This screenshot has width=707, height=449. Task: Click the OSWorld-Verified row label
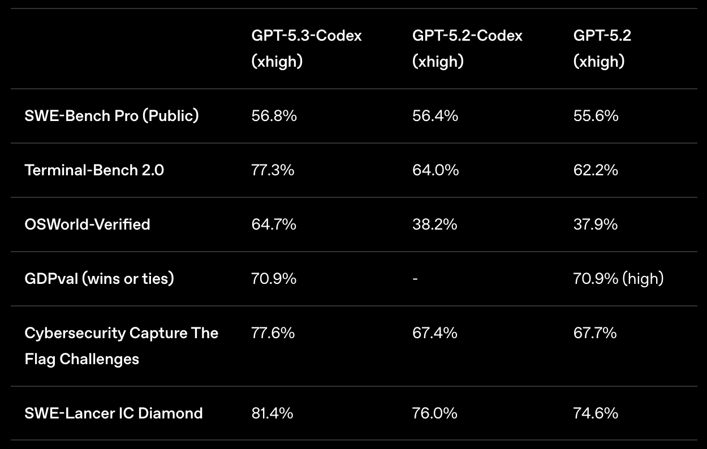point(87,225)
